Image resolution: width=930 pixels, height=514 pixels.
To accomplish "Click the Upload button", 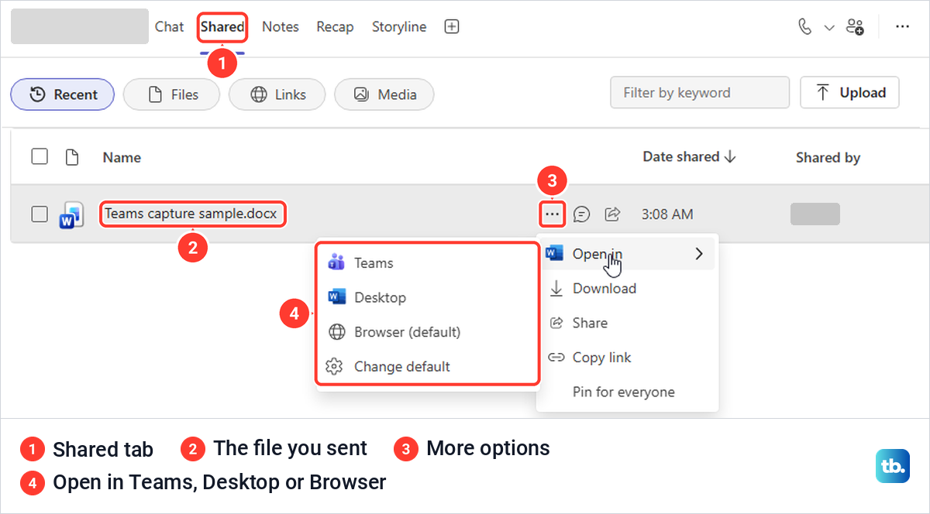I will (849, 92).
